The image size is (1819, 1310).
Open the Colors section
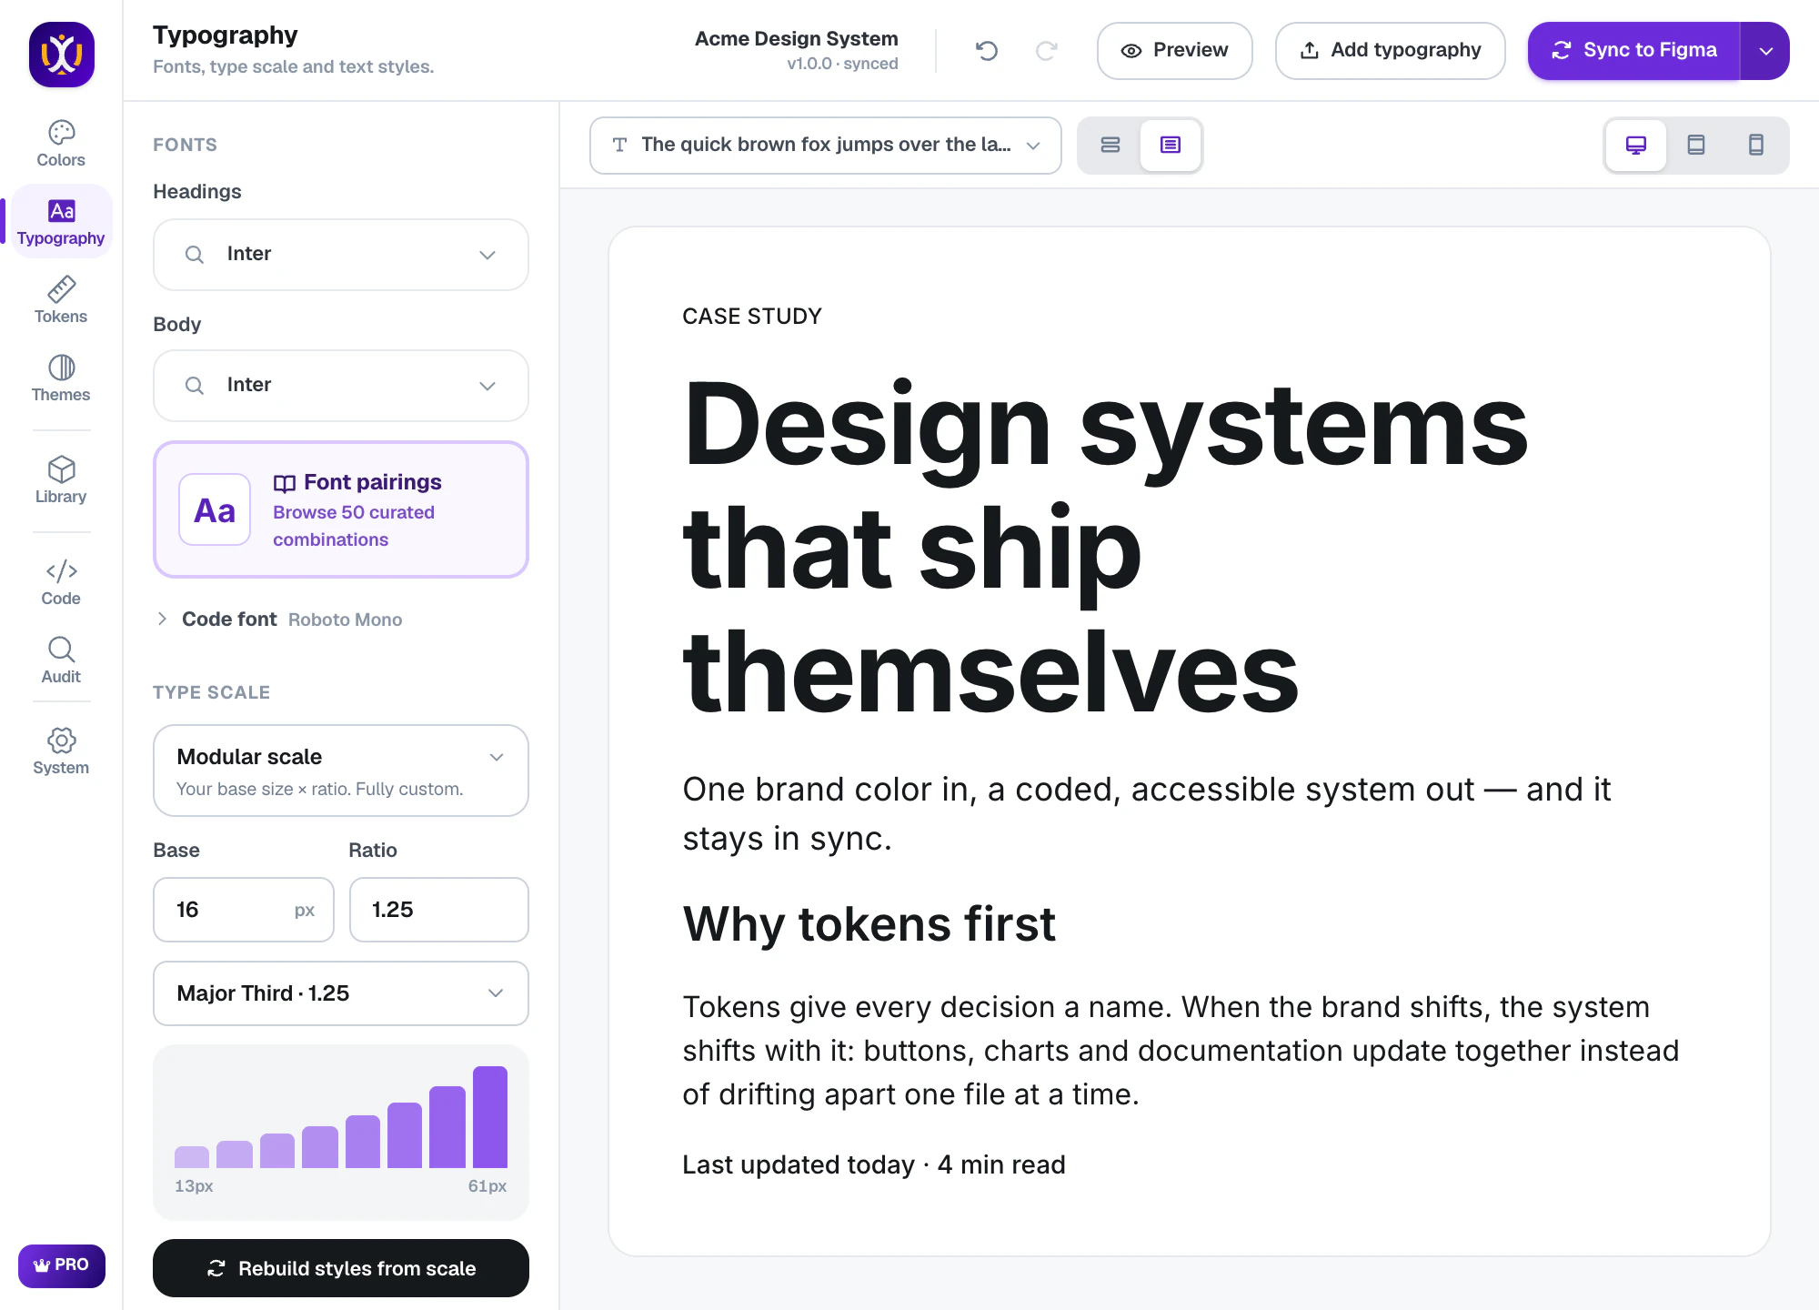tap(61, 144)
